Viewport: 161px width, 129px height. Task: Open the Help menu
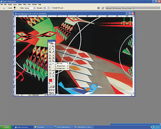(40, 4)
